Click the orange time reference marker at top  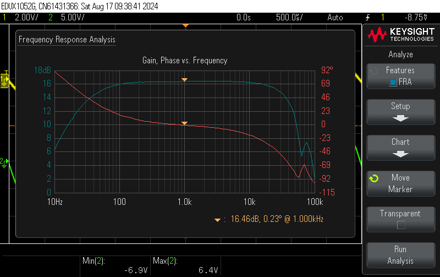tap(186, 26)
